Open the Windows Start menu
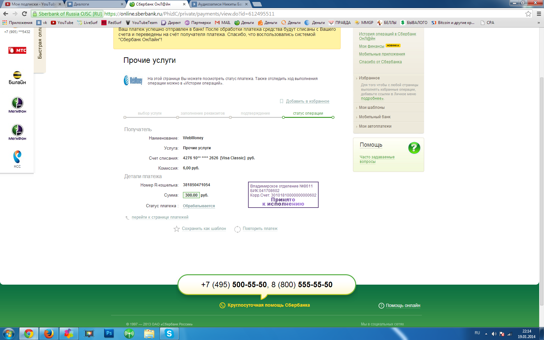This screenshot has width=544, height=340. click(9, 334)
